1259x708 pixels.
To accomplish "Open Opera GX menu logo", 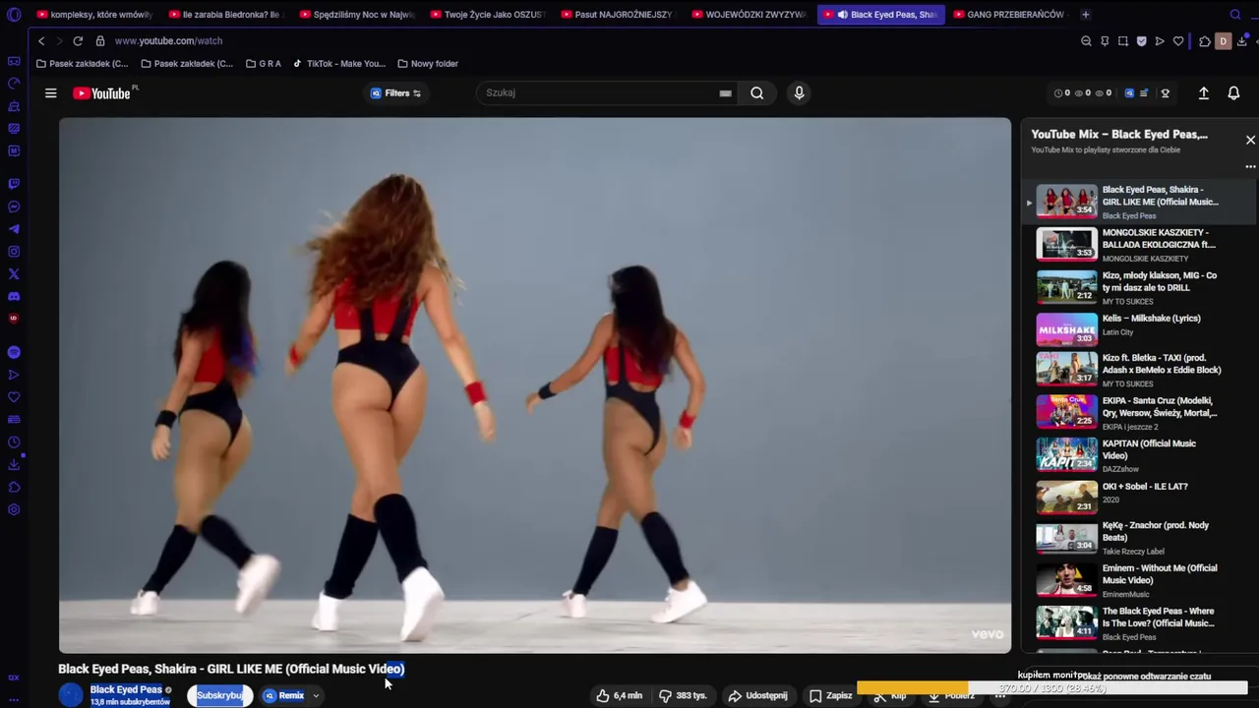I will point(14,15).
